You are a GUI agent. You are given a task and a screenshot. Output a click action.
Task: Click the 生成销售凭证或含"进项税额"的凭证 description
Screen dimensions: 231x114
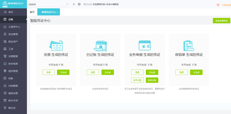56,89
